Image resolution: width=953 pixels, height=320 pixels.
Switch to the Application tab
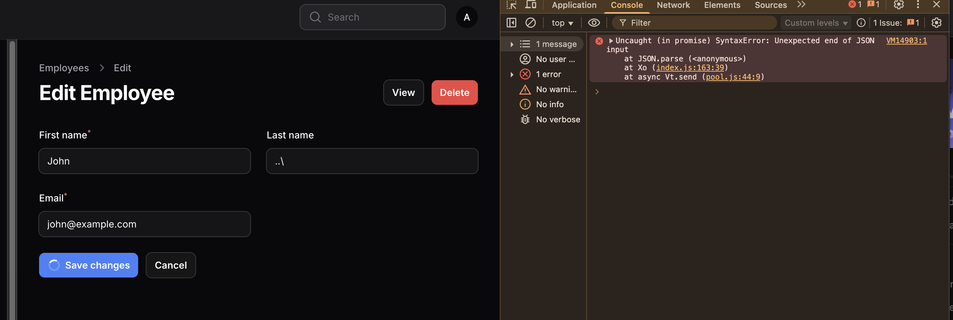[574, 5]
